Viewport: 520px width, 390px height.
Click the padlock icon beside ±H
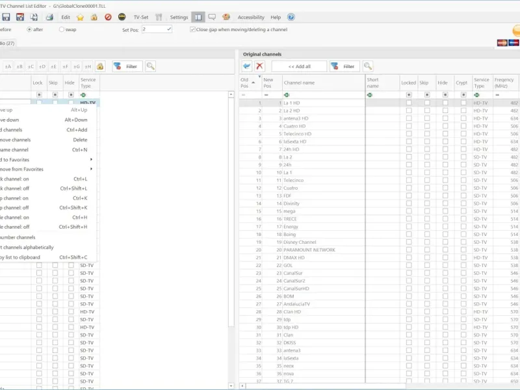pos(100,66)
